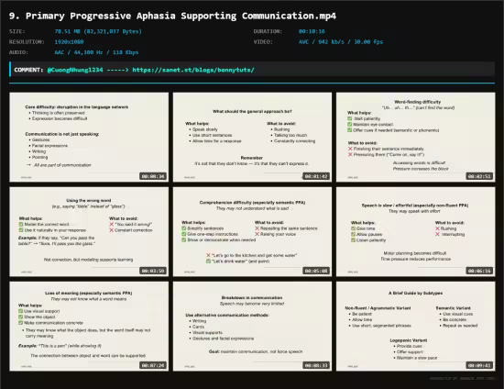Click timestamp 00:09:41 badge

(479, 365)
